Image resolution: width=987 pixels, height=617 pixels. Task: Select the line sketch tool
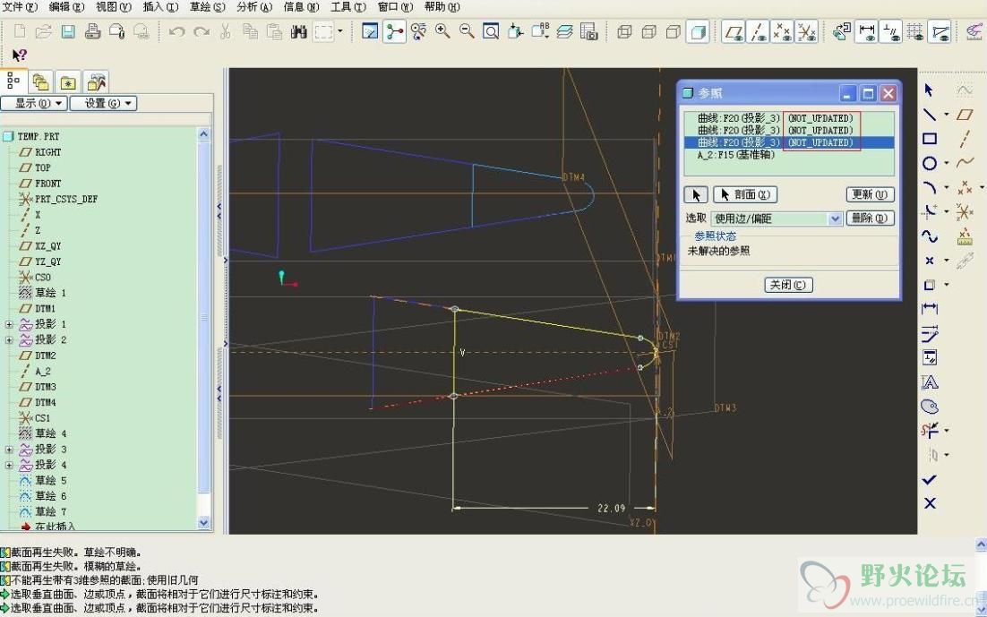point(930,115)
